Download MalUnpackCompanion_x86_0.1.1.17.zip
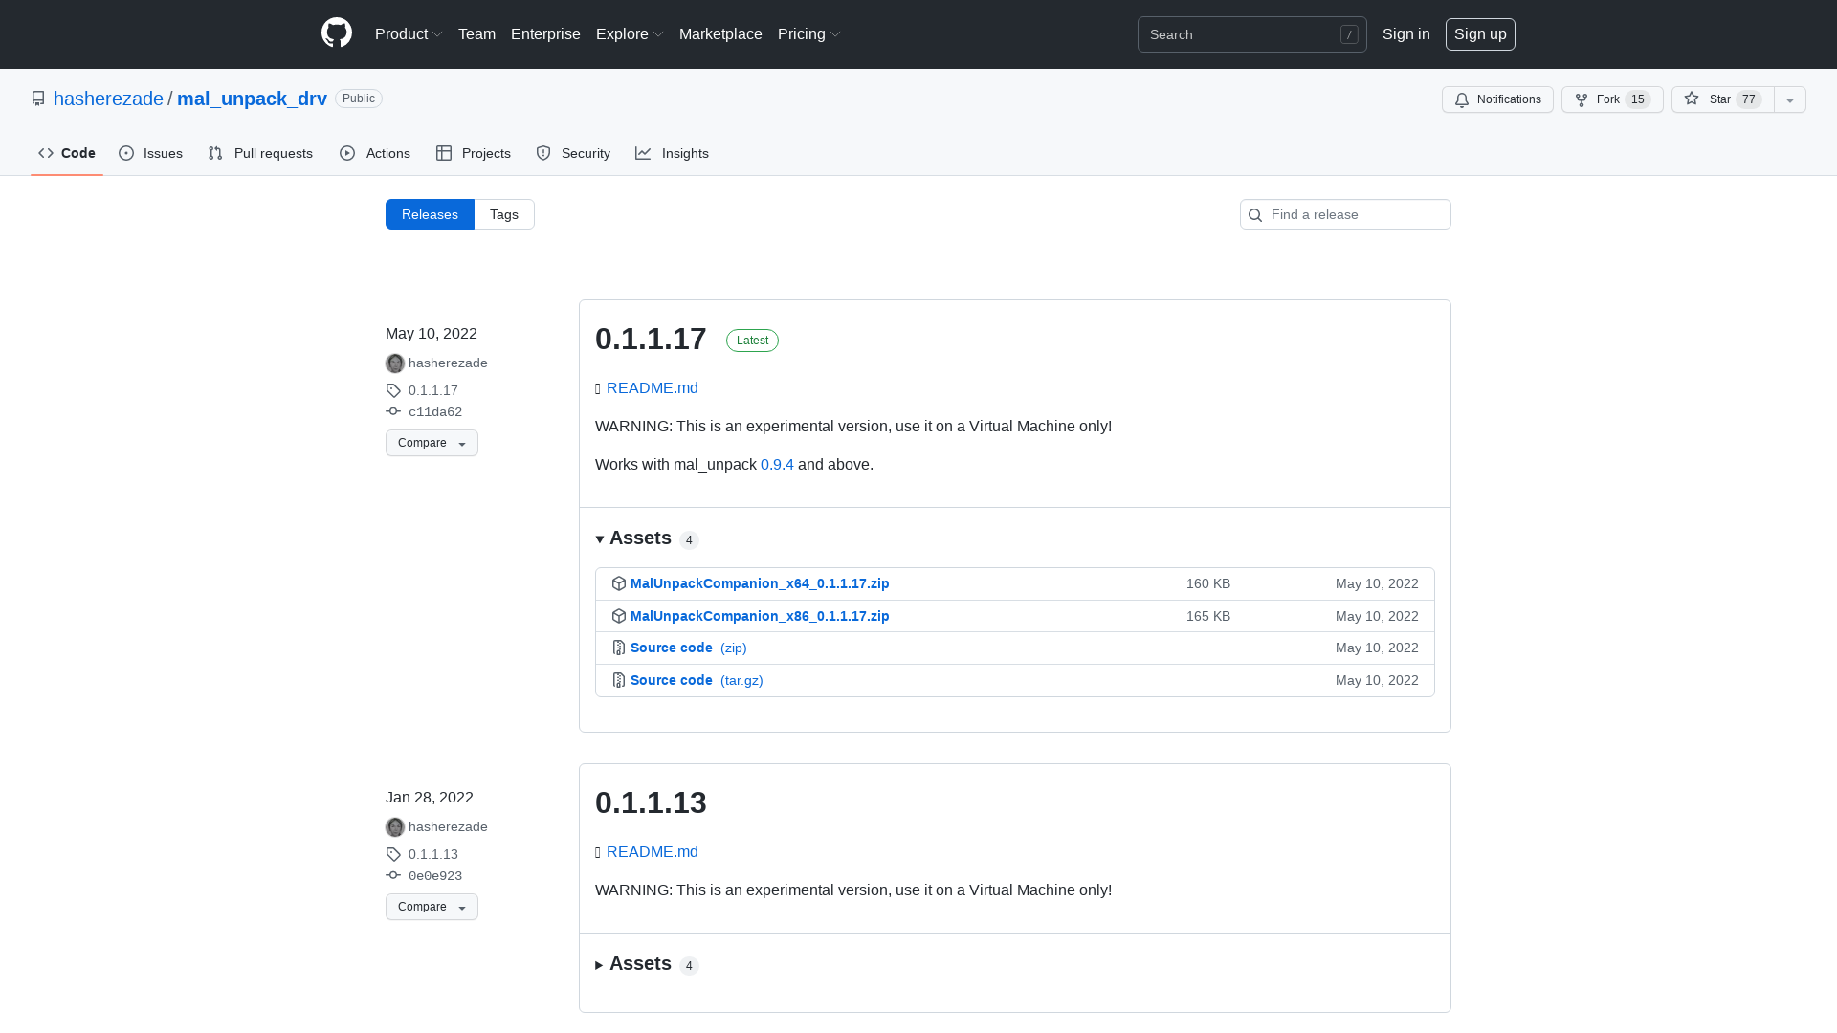 tap(760, 616)
